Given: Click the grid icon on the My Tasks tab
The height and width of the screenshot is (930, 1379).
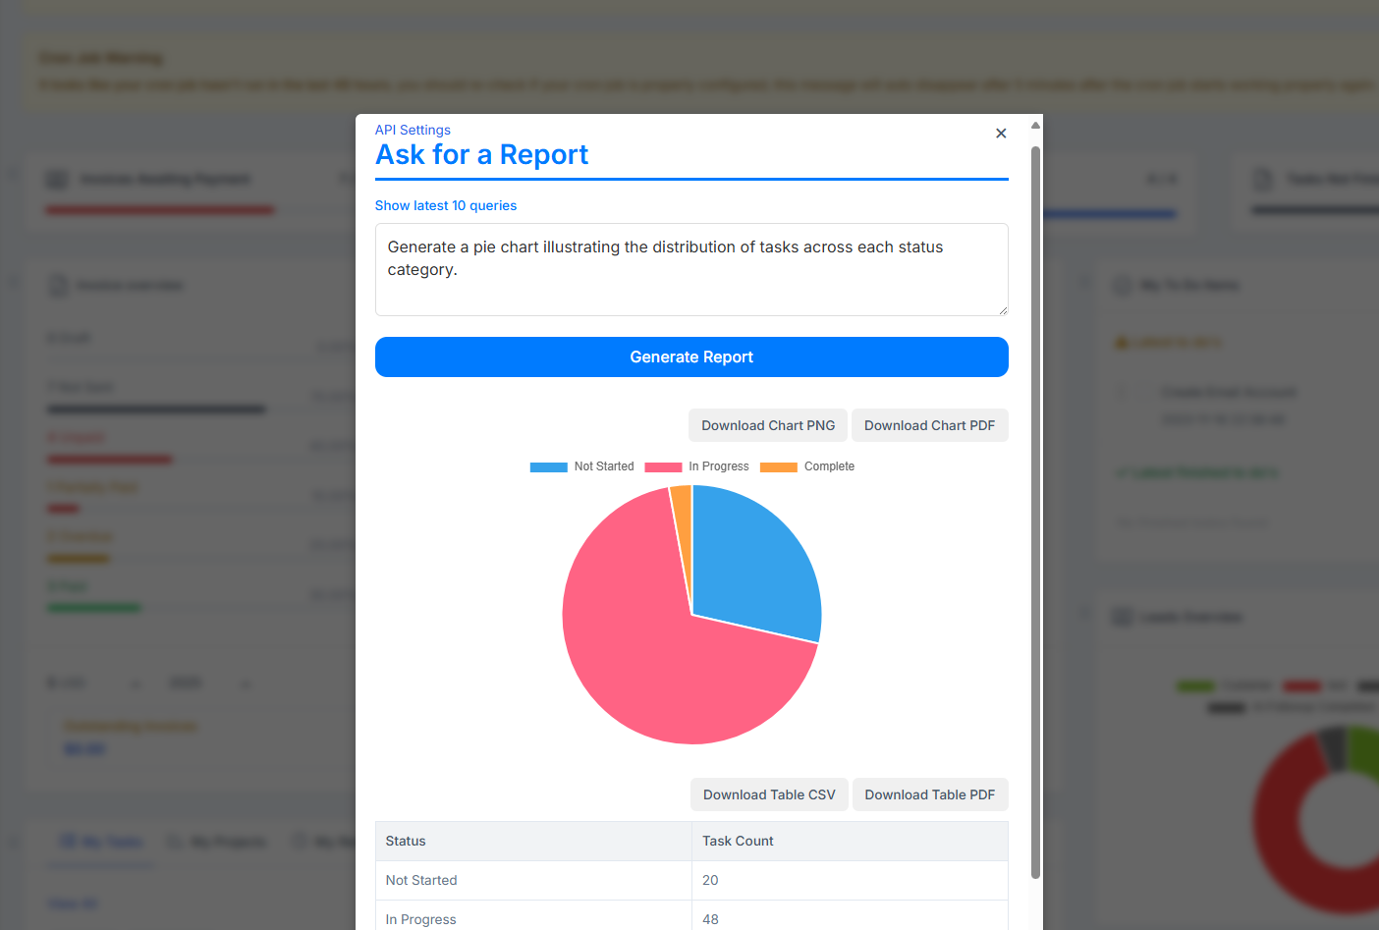Looking at the screenshot, I should tap(67, 841).
